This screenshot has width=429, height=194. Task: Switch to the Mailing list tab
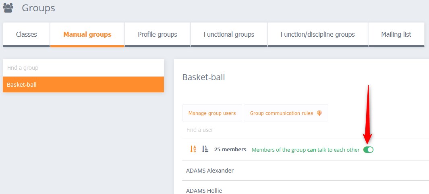(396, 34)
